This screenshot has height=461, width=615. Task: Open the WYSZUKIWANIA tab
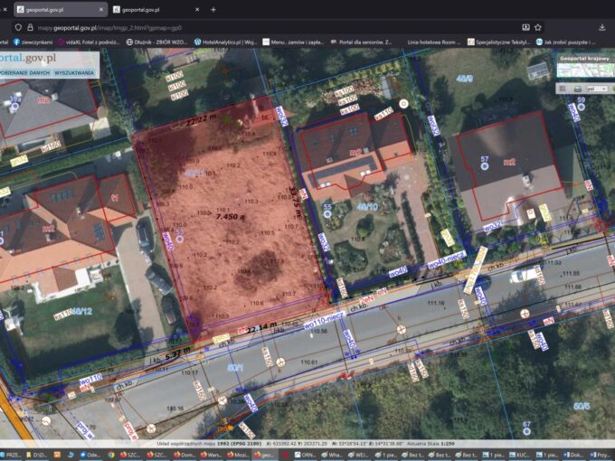73,71
